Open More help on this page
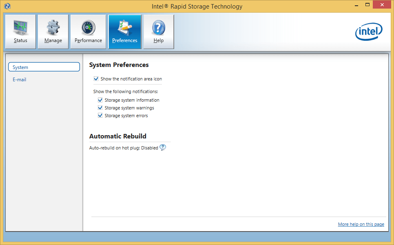Image resolution: width=394 pixels, height=245 pixels. (x=361, y=224)
